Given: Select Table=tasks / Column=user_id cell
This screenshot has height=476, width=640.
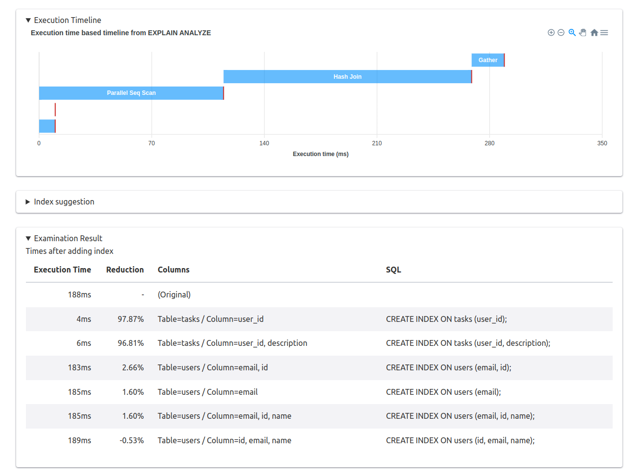Looking at the screenshot, I should (211, 319).
